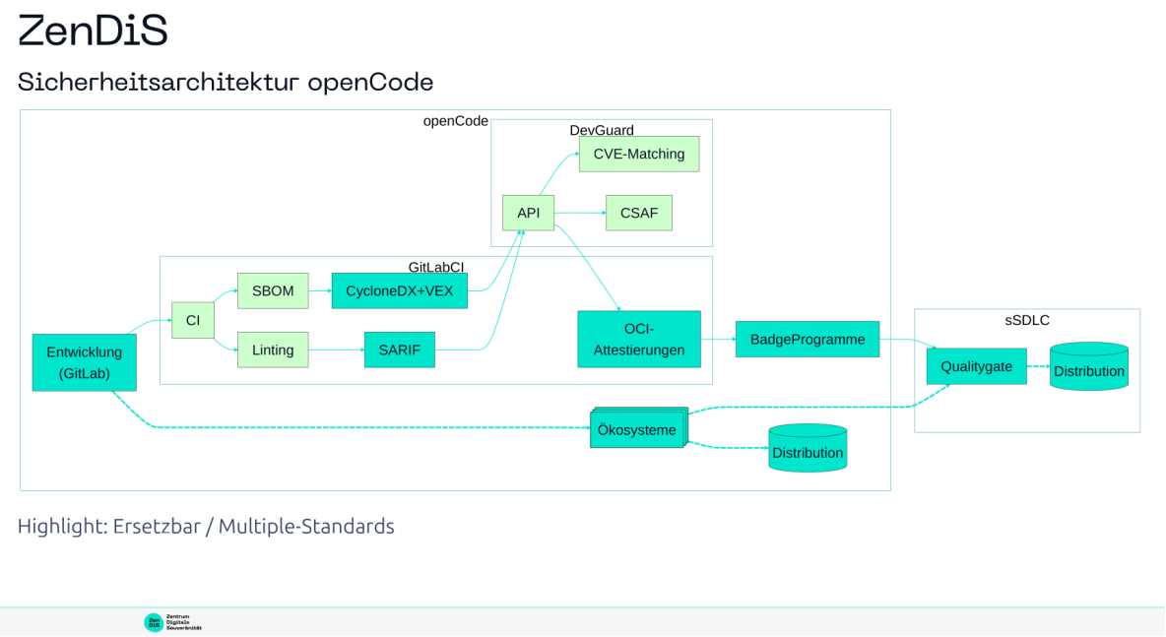The image size is (1166, 637).
Task: Select the Sicherheitsarchitektur openCode subtitle
Action: coord(226,82)
